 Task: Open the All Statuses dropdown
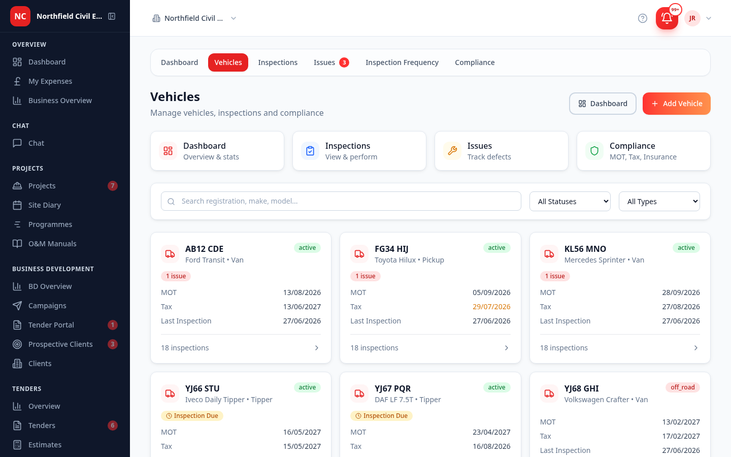coord(570,202)
